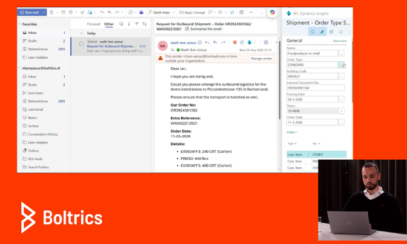This screenshot has width=407, height=244.
Task: Switch to the Focused tab
Action: pyautogui.click(x=93, y=24)
